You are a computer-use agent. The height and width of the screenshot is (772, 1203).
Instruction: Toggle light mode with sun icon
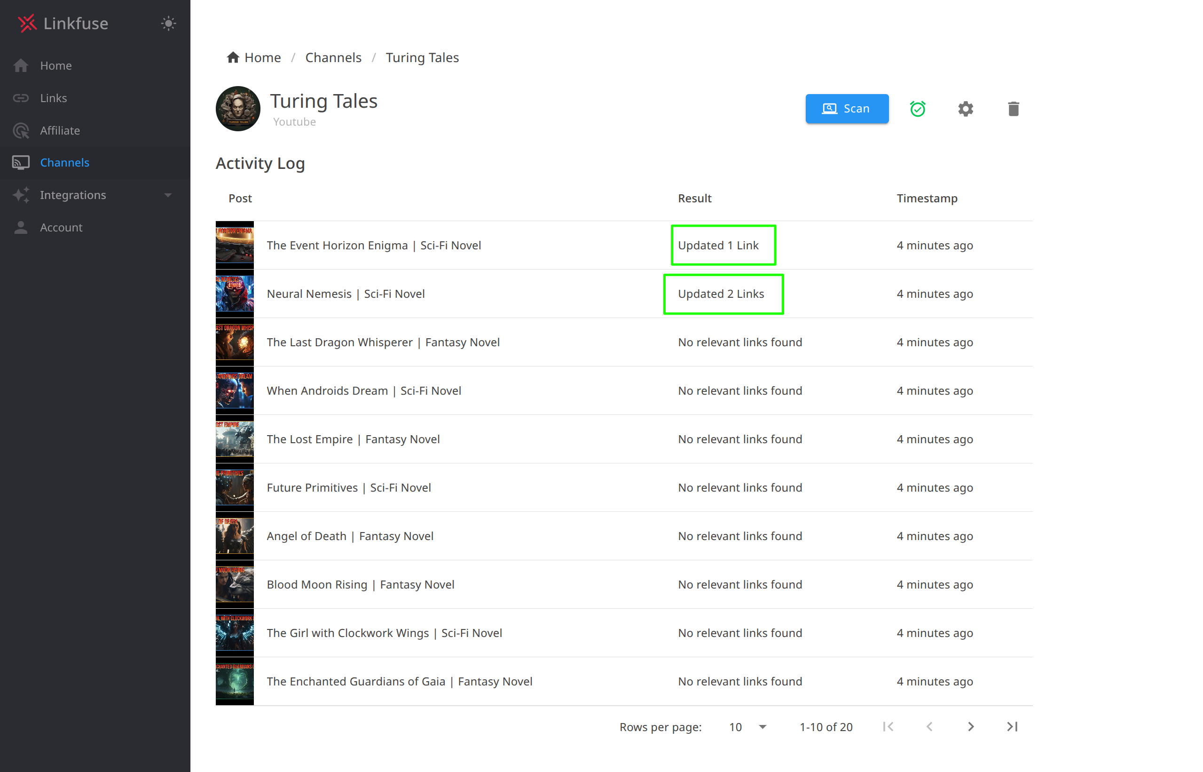click(169, 23)
